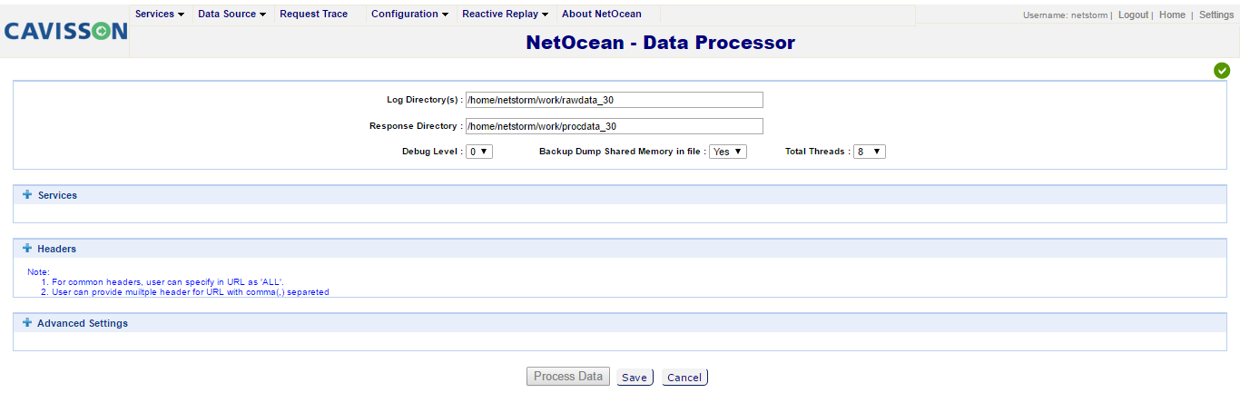Click the Log Directory(s) input field
The image size is (1240, 393).
click(615, 100)
